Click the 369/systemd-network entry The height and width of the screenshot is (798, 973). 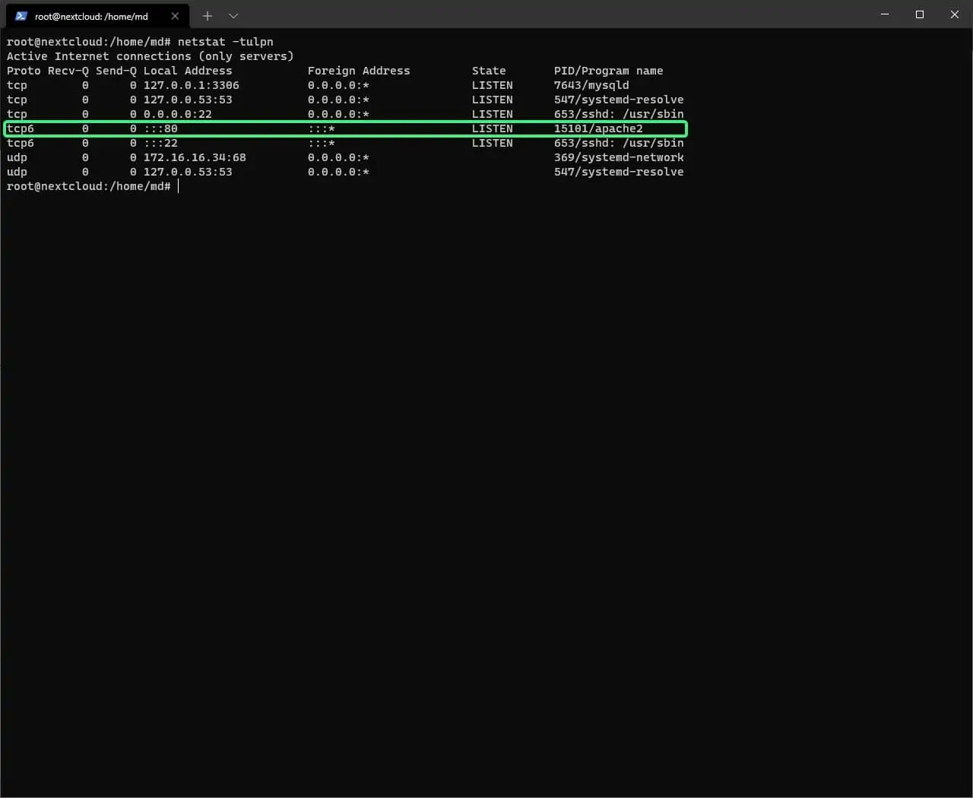click(x=619, y=157)
